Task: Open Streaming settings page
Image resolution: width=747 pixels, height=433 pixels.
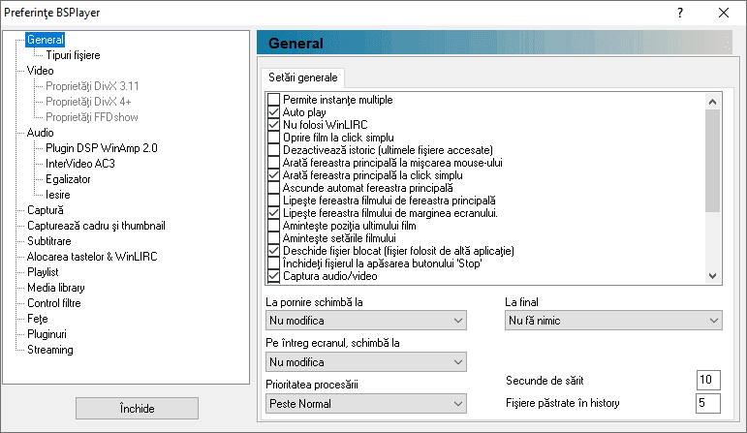Action: (50, 350)
